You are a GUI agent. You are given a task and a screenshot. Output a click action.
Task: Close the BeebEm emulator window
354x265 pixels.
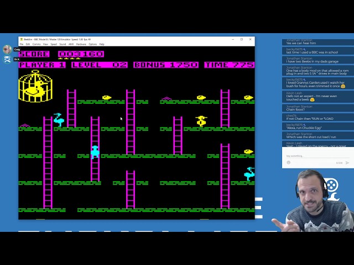tap(250, 39)
